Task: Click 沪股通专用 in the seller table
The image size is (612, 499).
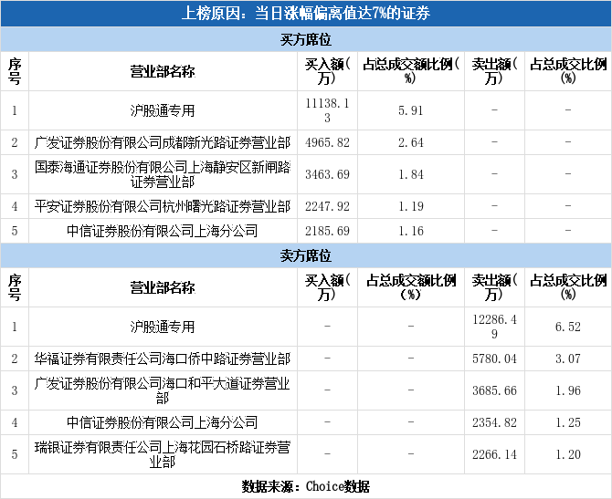Action: [x=163, y=327]
